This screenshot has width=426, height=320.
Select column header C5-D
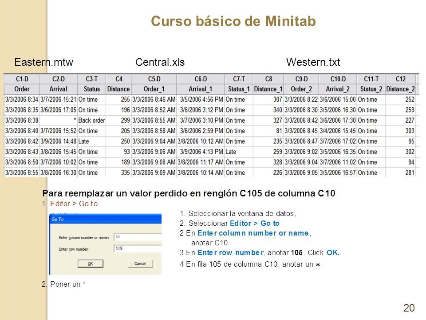click(154, 79)
